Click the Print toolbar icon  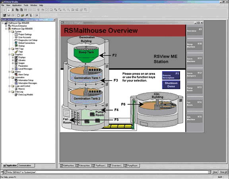13,15
